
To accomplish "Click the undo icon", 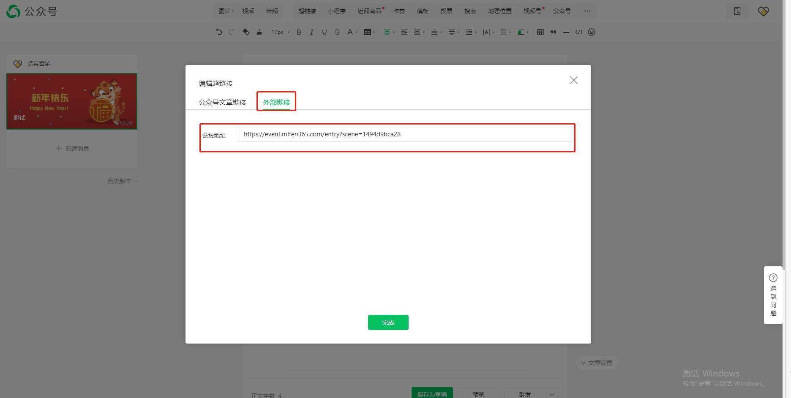I will [x=218, y=32].
